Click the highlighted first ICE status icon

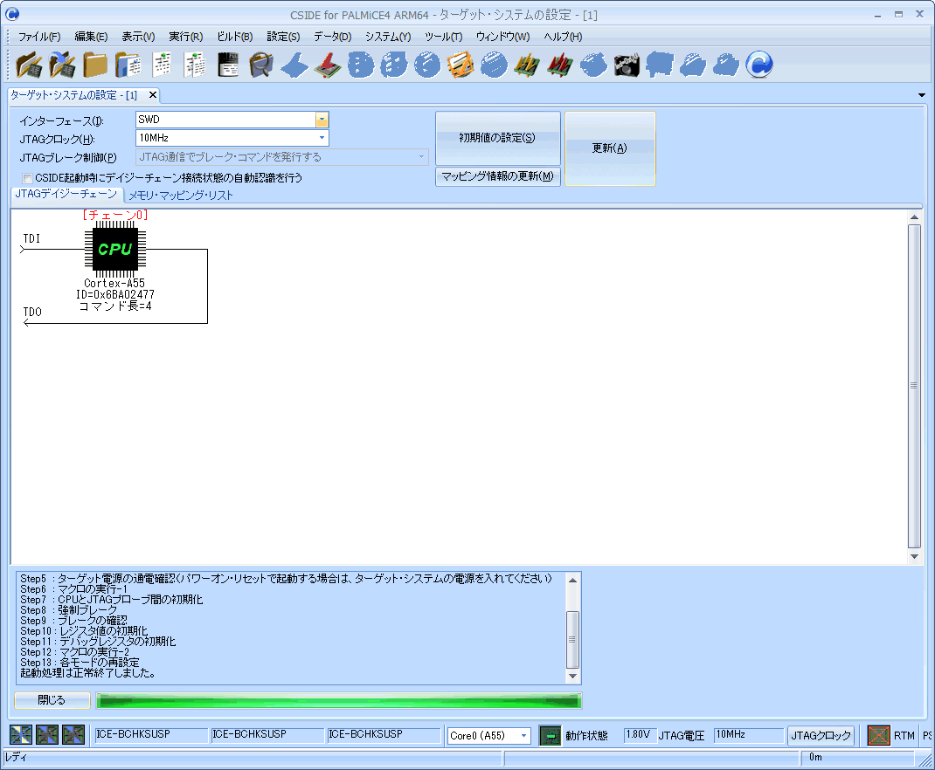pos(21,735)
